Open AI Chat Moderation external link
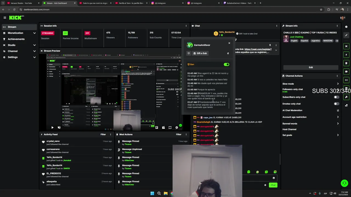Screen dimensions: 351x197 point(338,111)
